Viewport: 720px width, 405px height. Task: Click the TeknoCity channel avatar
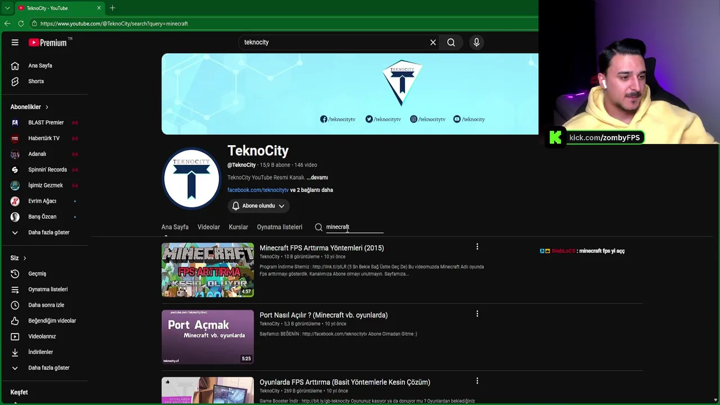pos(191,178)
